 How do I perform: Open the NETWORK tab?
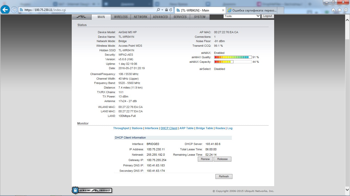[141, 17]
